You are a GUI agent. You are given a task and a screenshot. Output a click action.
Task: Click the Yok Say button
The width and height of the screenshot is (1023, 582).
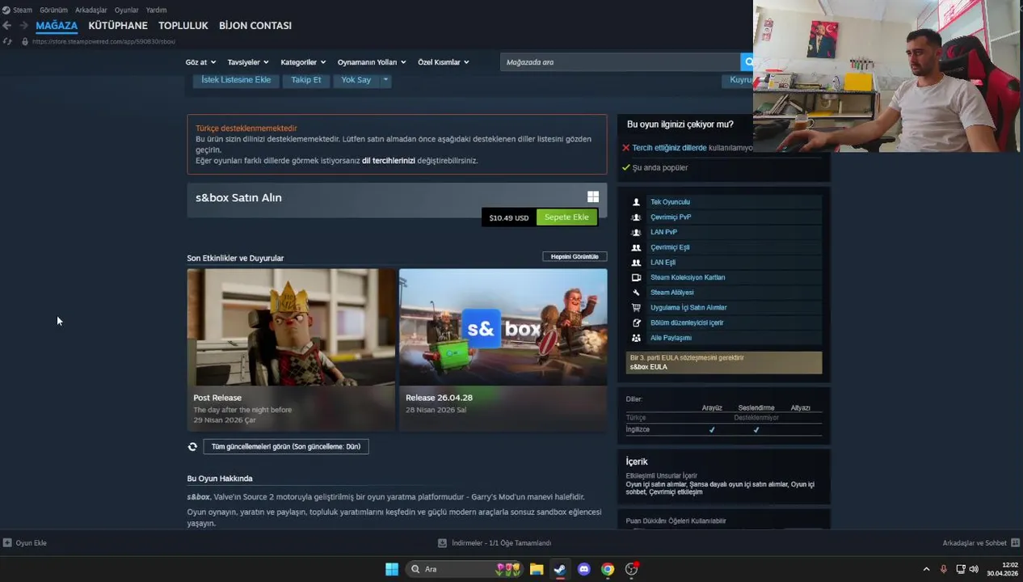tap(356, 80)
